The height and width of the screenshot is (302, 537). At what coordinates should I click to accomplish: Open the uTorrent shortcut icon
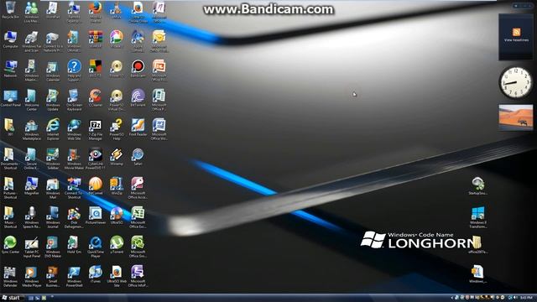point(117,245)
